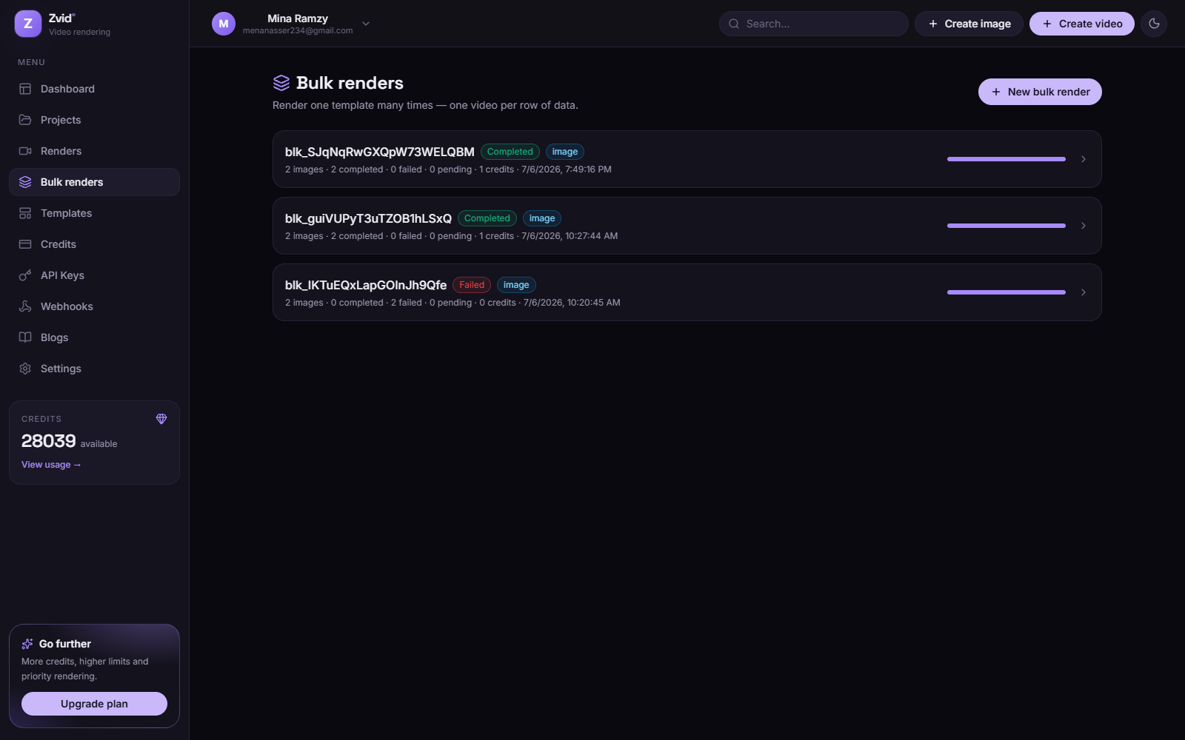Screen dimensions: 1185x740
Task: Select Bulk renders menu item
Action: coord(94,182)
